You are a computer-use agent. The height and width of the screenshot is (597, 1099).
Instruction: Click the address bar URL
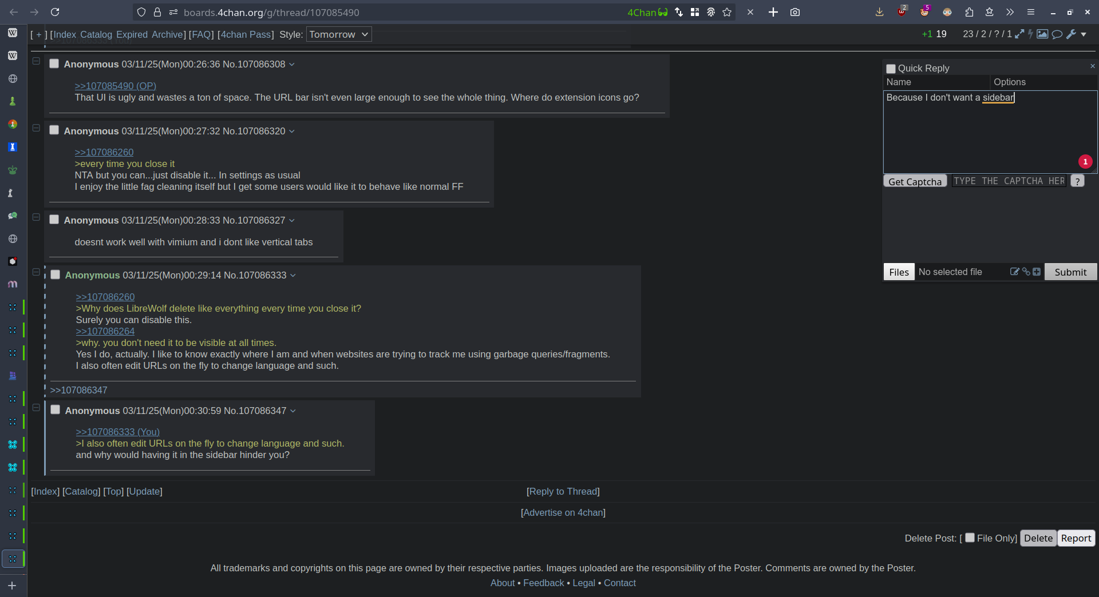point(271,12)
